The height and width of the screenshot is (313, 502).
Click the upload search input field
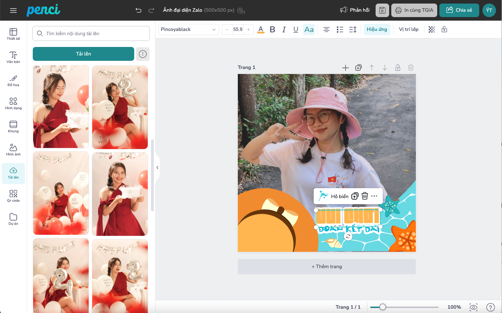(x=91, y=33)
